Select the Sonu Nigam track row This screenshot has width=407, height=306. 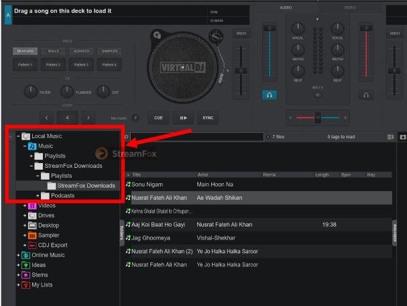click(x=259, y=185)
